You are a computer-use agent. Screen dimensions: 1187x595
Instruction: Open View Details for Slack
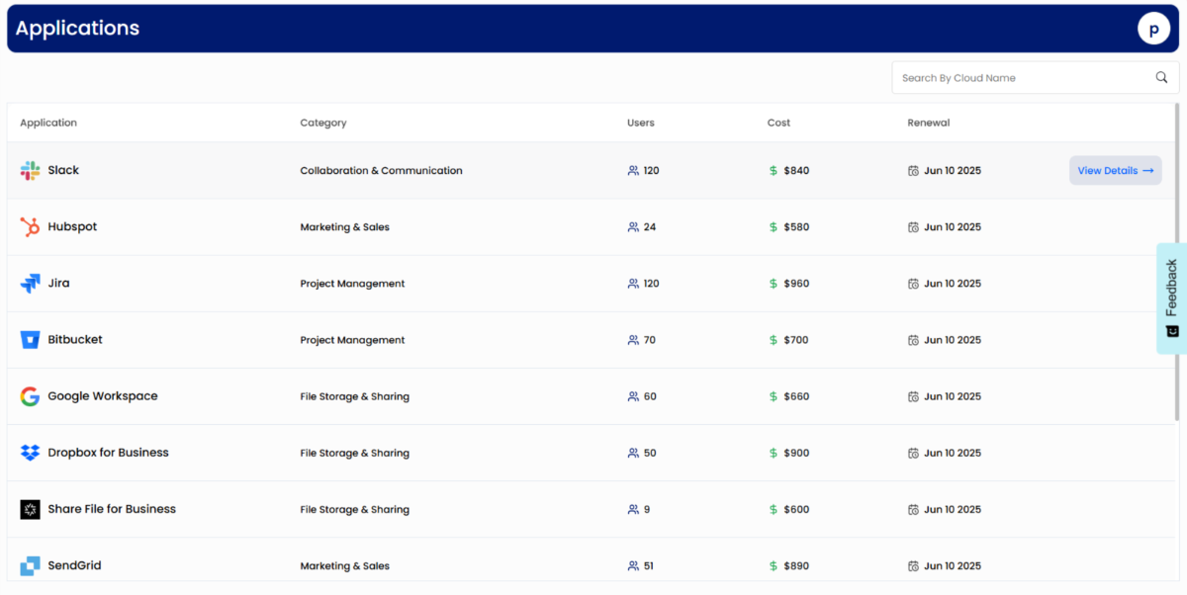coord(1116,171)
